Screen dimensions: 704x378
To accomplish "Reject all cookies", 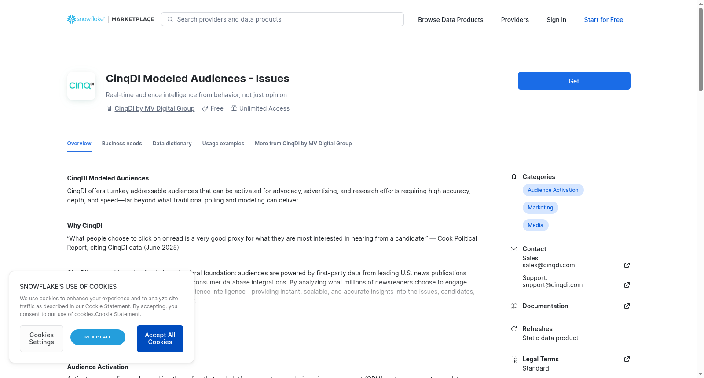I will pos(98,337).
